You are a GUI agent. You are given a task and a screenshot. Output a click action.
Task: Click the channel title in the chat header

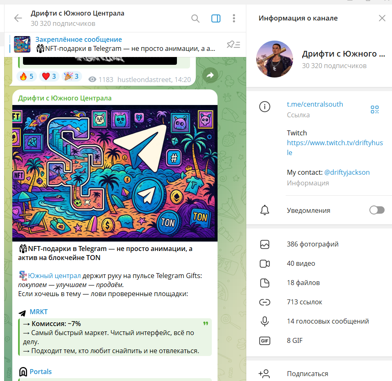pyautogui.click(x=78, y=13)
